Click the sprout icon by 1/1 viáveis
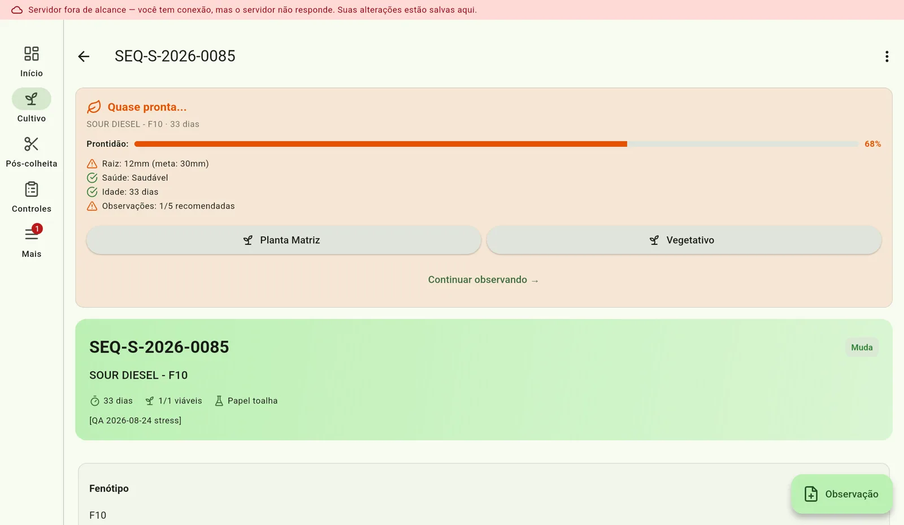Viewport: 904px width, 525px height. [150, 401]
